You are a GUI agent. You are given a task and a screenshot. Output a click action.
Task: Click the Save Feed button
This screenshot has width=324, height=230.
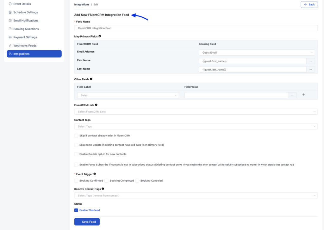click(87, 221)
